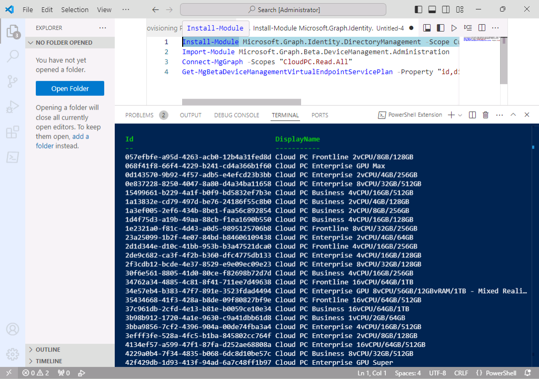
Task: Open errors and warnings status item
Action: point(36,373)
